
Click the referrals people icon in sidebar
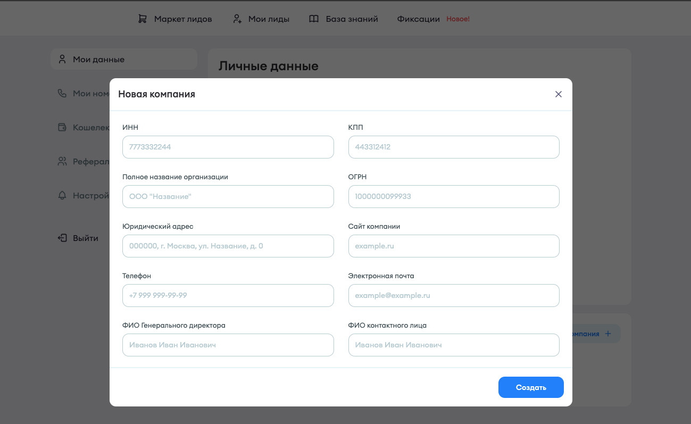62,162
